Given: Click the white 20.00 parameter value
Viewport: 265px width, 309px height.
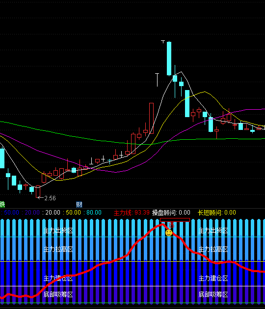Looking at the screenshot, I should click(x=53, y=213).
